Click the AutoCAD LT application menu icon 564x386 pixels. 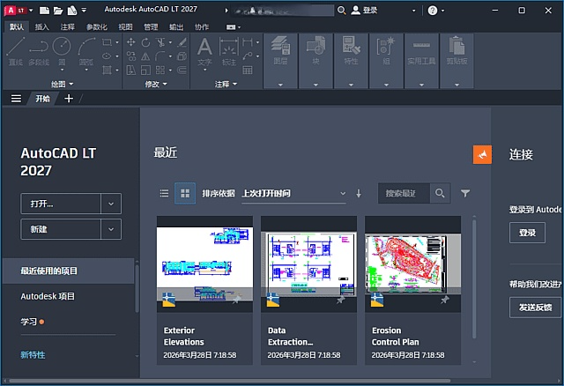tap(13, 11)
